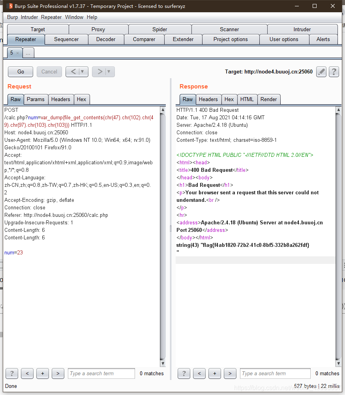345x395 pixels.
Task: Open the Project options tab
Action: tap(231, 39)
